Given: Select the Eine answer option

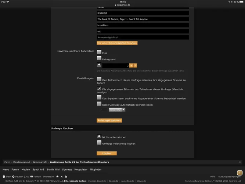Looking at the screenshot, I should click(x=99, y=52).
